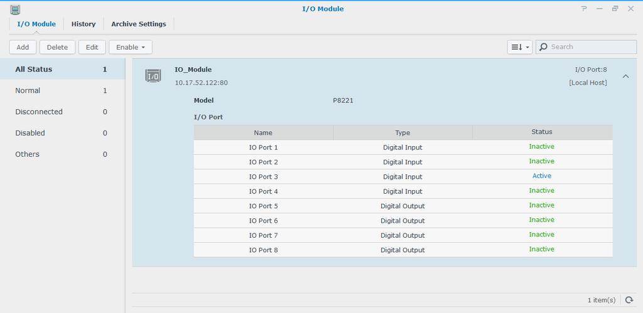Click the magnifier icon in search box
The width and height of the screenshot is (643, 313).
(x=543, y=47)
